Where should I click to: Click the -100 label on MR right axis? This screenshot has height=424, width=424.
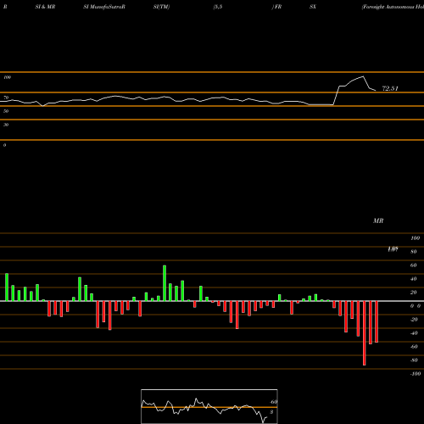(416, 374)
